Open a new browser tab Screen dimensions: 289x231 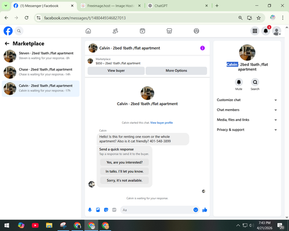point(217,6)
